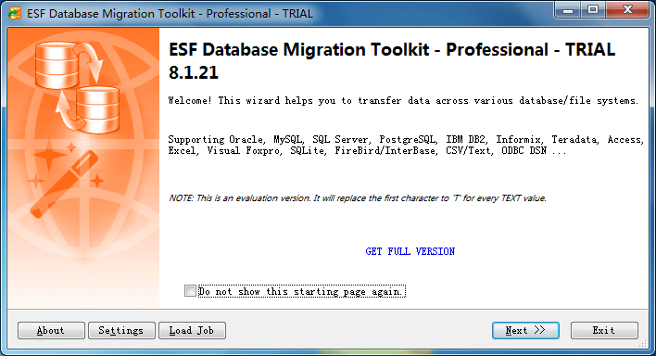Proceed with the Next >> button

coord(525,330)
